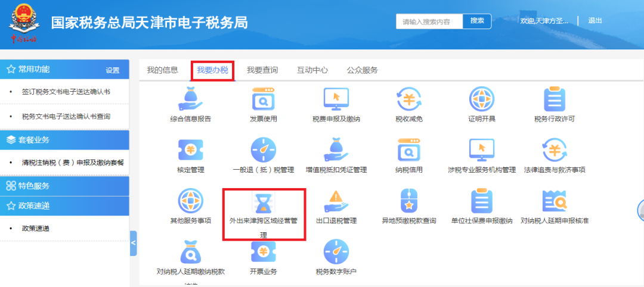Viewport: 644px width, 287px height.
Task: Open 税务行政许可 icon
Action: 555,99
